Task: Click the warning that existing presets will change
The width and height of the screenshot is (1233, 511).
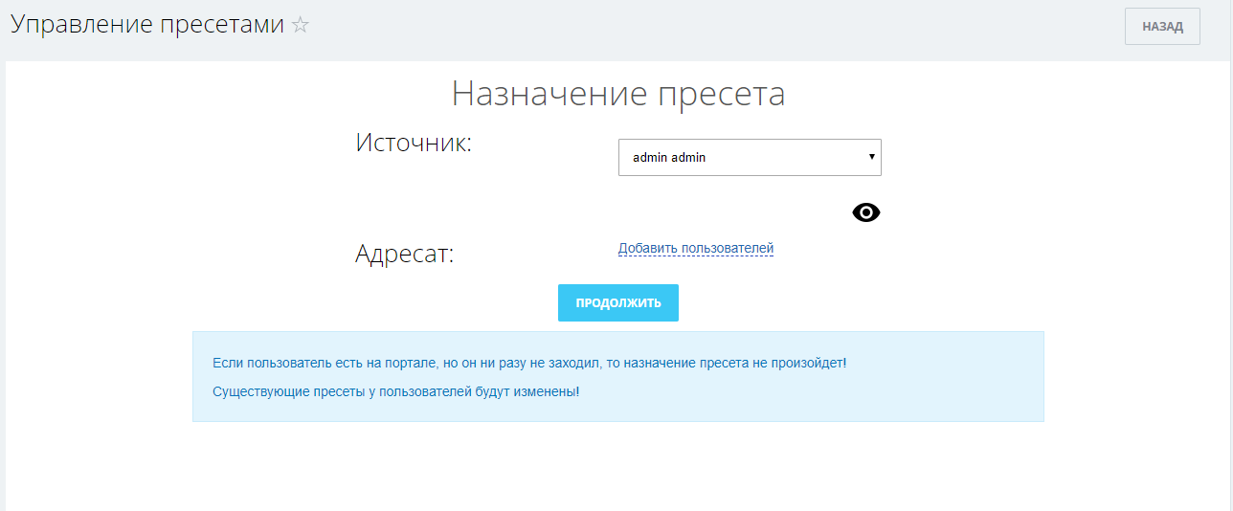Action: click(x=395, y=392)
